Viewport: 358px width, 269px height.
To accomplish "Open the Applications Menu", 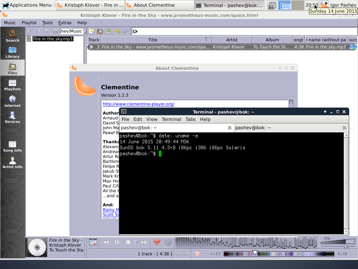I will click(27, 5).
